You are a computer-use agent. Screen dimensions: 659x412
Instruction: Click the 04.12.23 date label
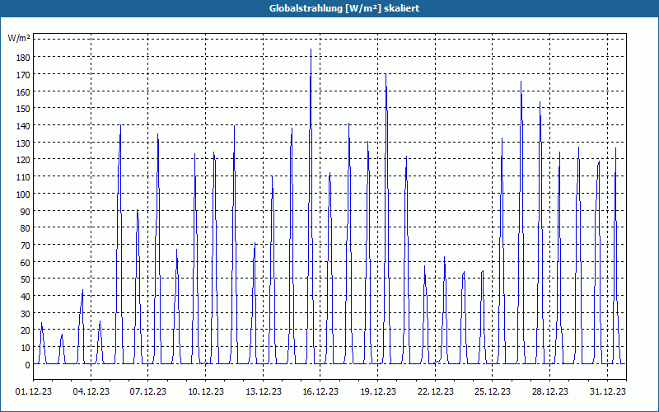[x=91, y=391]
